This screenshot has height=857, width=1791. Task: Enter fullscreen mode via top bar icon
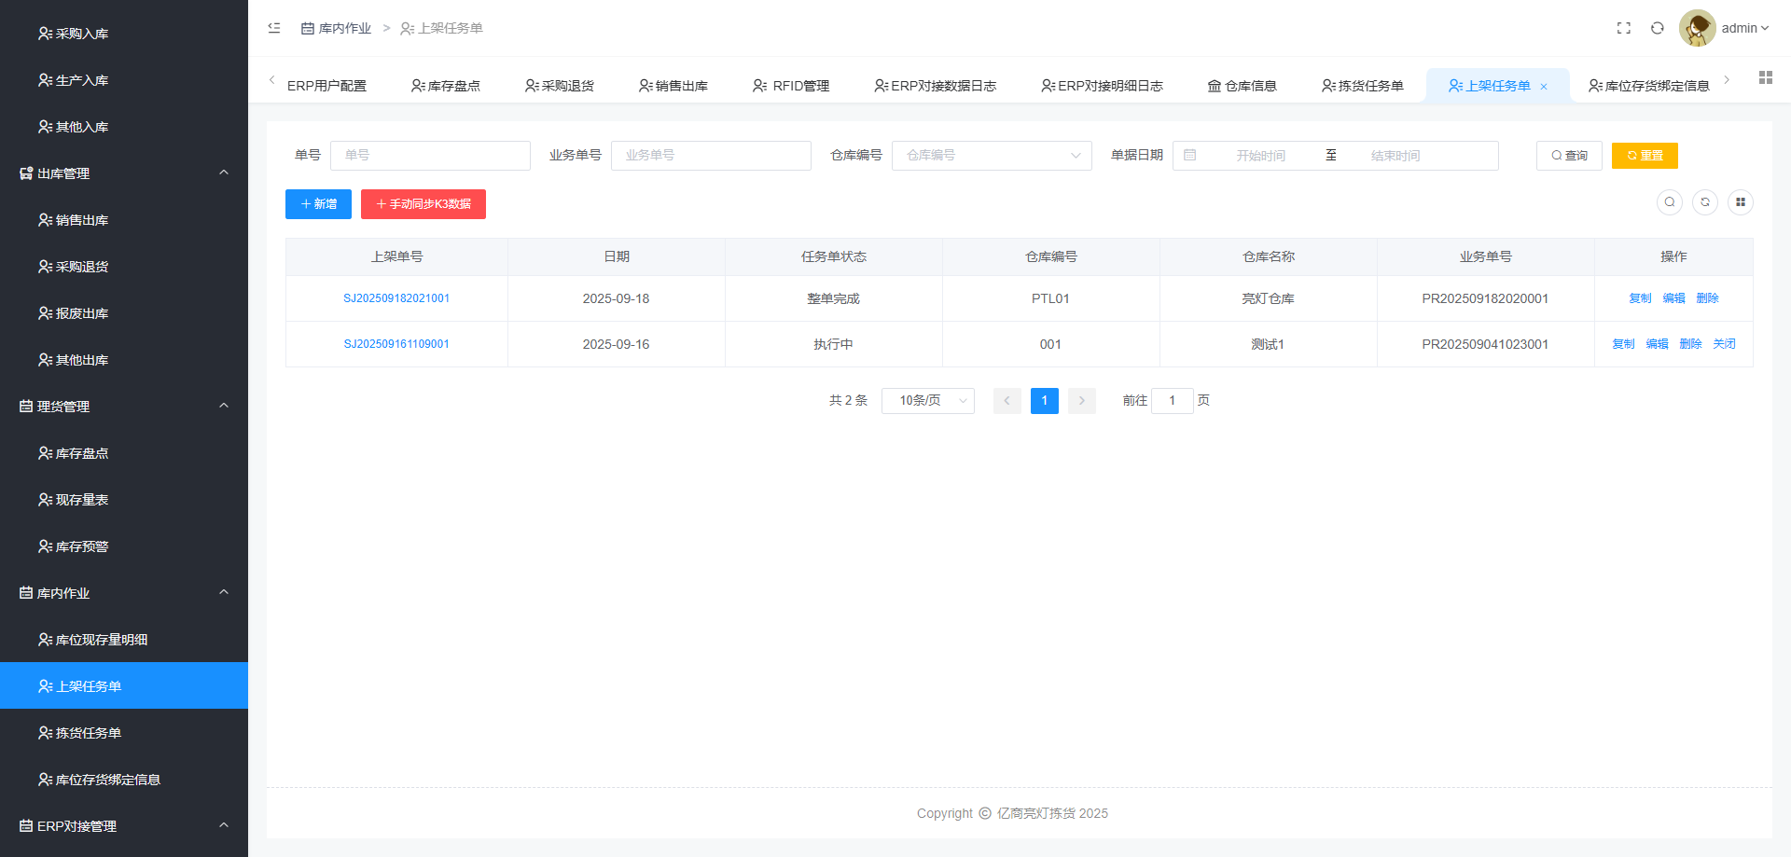point(1623,28)
